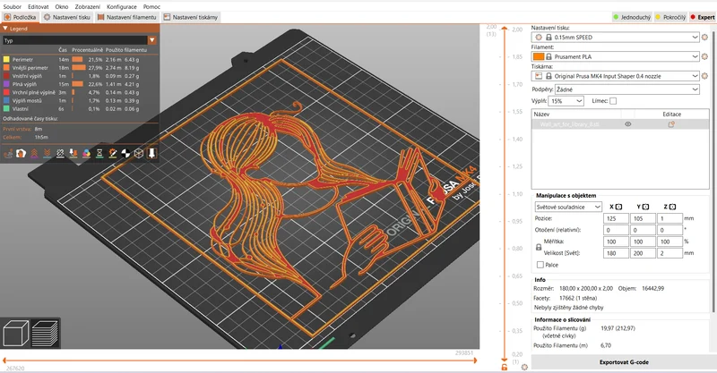The image size is (717, 373).
Task: Switch to Nastavení tiskárny tab
Action: pyautogui.click(x=191, y=17)
